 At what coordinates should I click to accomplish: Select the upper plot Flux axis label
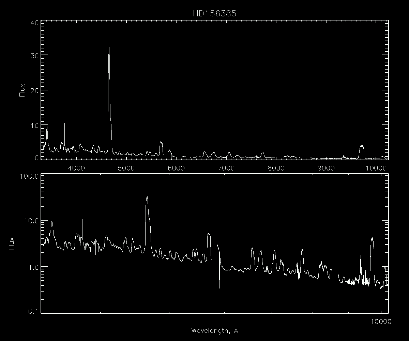click(23, 90)
